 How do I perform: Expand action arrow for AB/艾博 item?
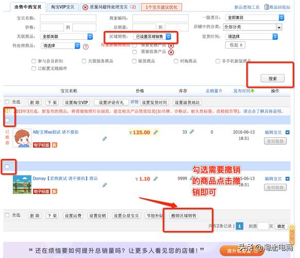[288, 132]
